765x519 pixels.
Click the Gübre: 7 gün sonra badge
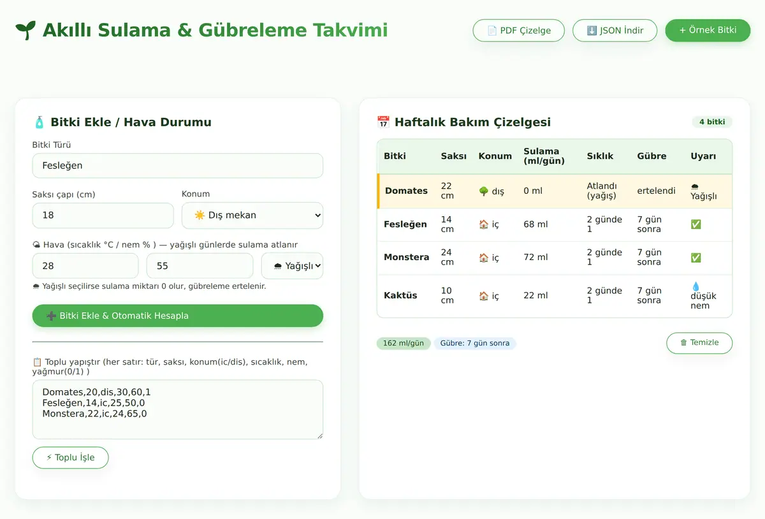click(x=475, y=343)
